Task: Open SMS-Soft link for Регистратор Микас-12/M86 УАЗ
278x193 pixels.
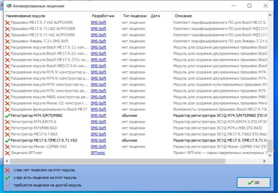Action: 98,147
